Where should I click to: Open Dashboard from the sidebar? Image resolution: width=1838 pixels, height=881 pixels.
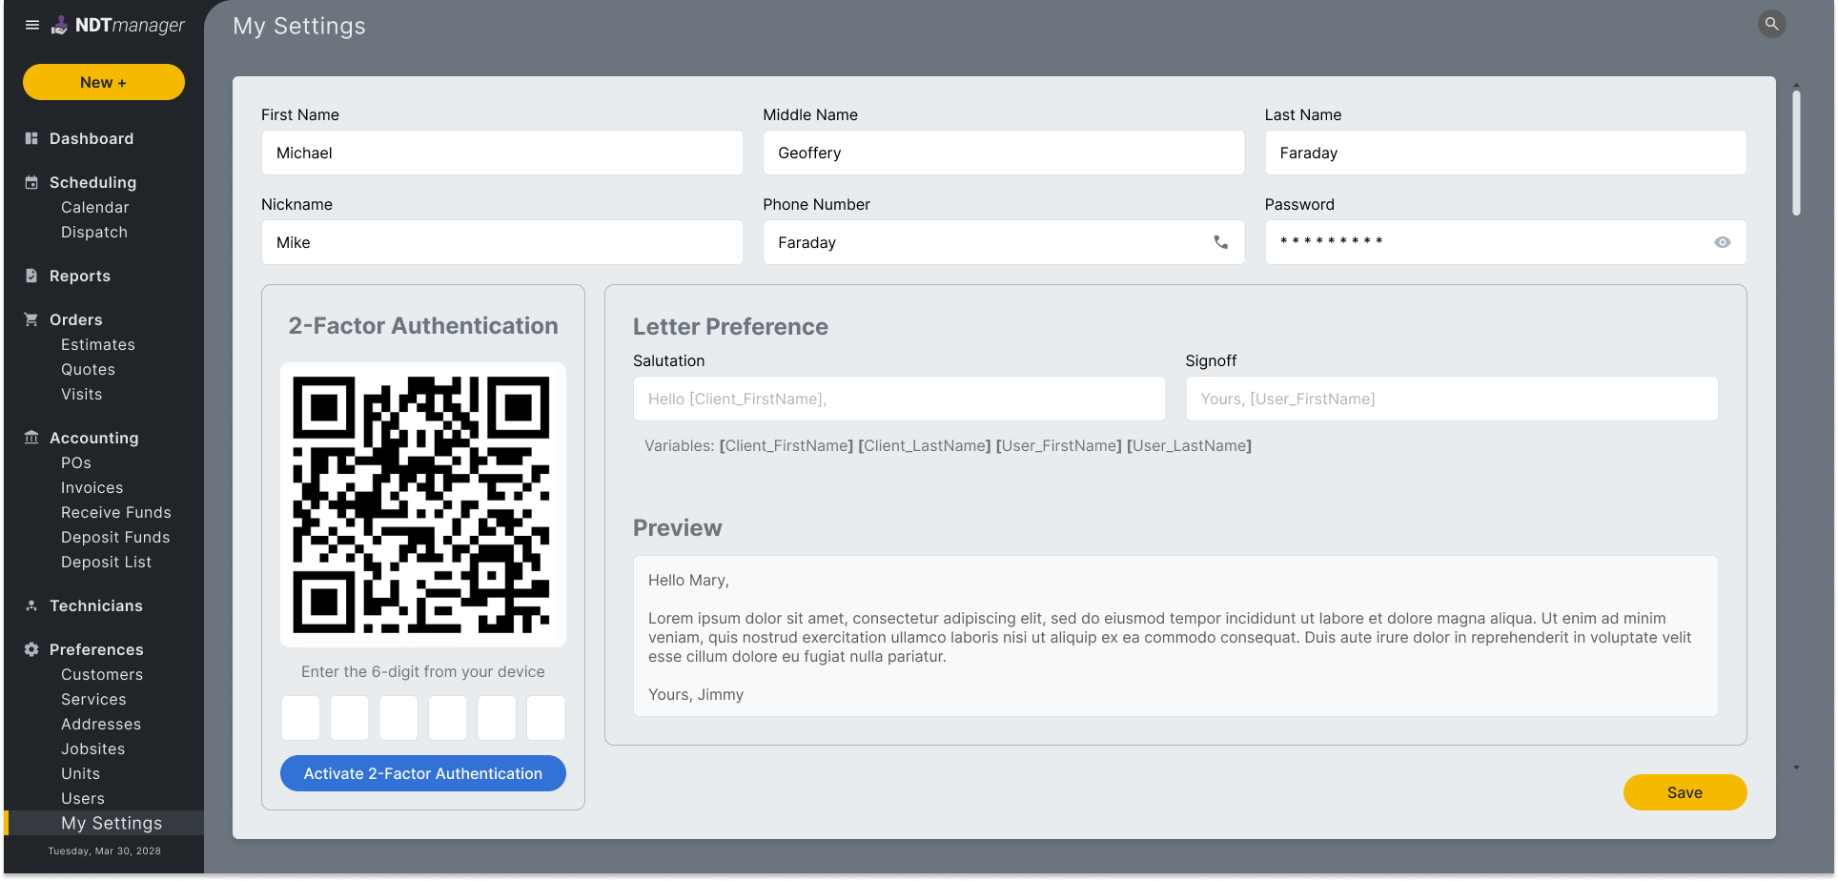pos(92,138)
